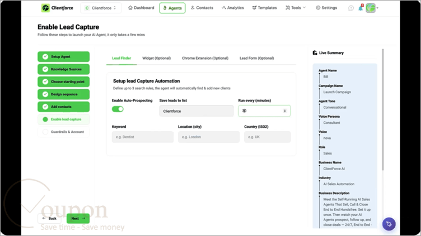The height and width of the screenshot is (236, 421).
Task: Click the Launch Campaign value
Action: click(337, 92)
